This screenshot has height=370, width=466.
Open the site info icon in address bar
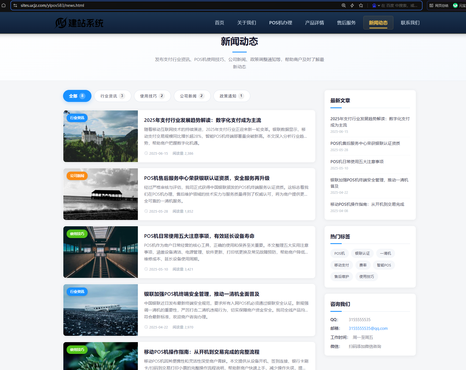[15, 5]
